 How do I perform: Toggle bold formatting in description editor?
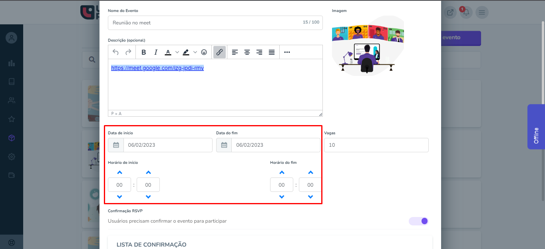144,52
